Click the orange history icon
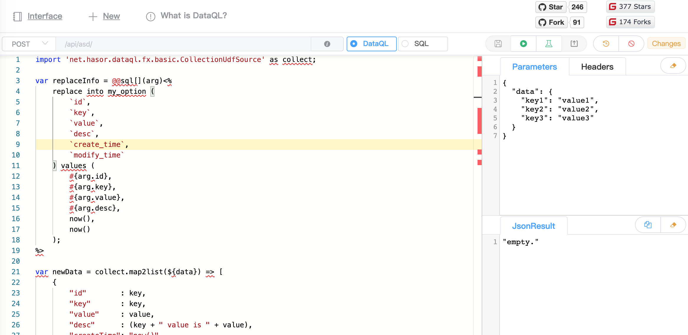Screen dimensions: 688x335 coord(606,44)
